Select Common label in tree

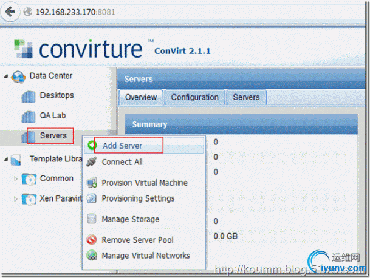57,178
